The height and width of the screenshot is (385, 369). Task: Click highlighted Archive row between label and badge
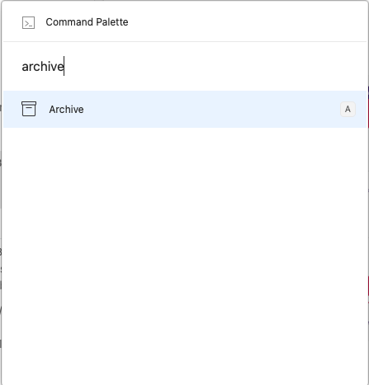(212, 109)
